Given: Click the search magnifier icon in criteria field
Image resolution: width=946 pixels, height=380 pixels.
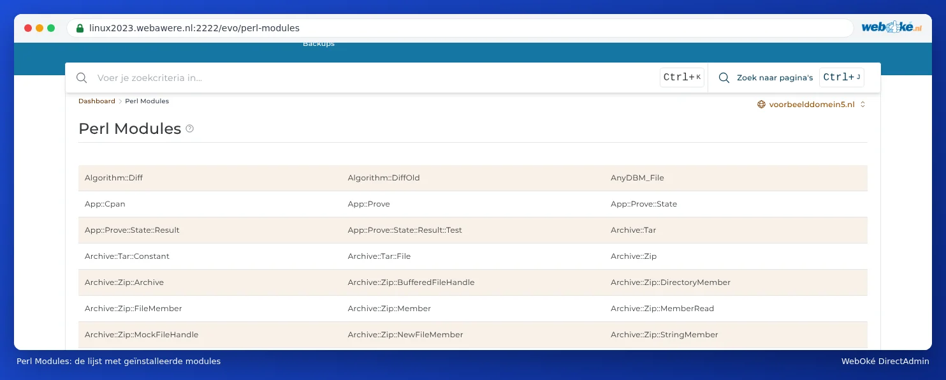Looking at the screenshot, I should (x=82, y=78).
